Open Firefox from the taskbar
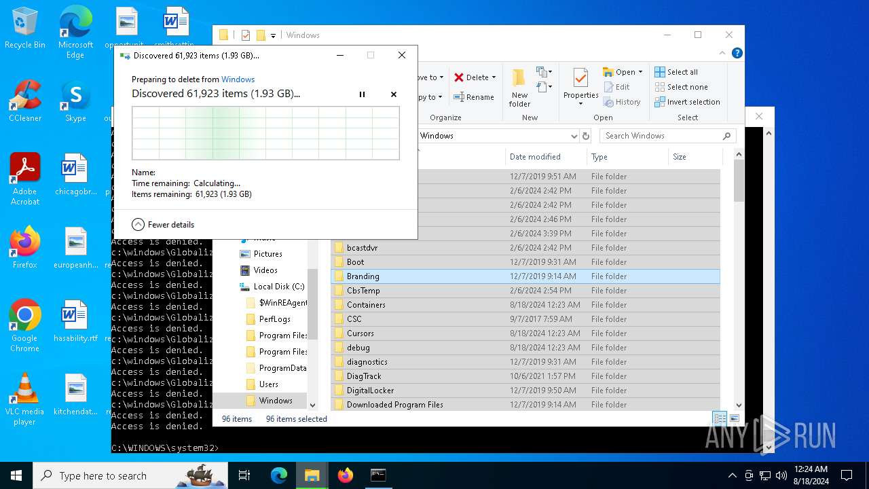Image resolution: width=869 pixels, height=489 pixels. coord(345,475)
